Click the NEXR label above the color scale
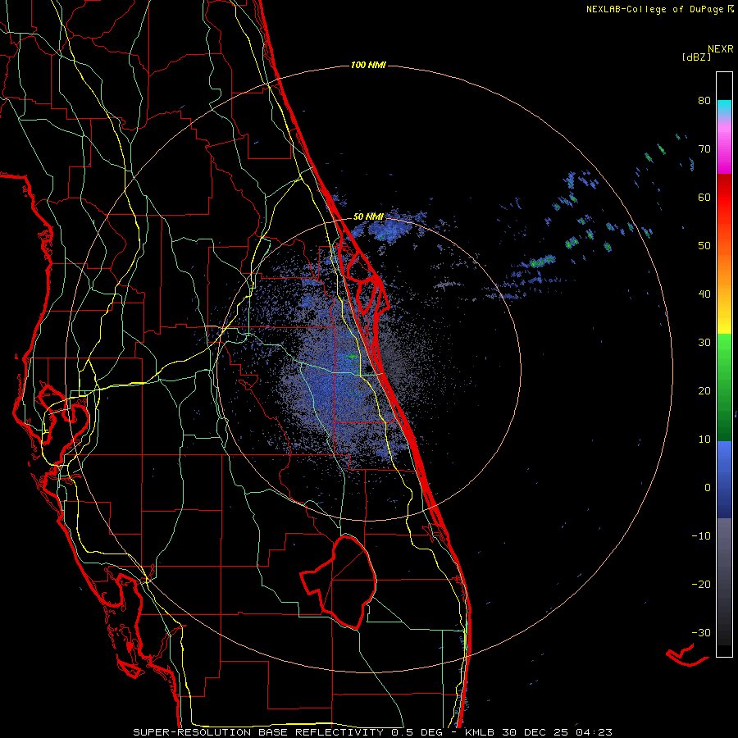The image size is (738, 738). pyautogui.click(x=721, y=49)
